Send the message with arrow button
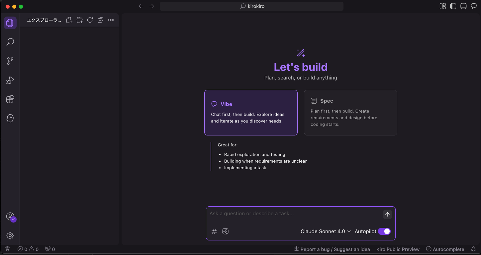 point(387,214)
